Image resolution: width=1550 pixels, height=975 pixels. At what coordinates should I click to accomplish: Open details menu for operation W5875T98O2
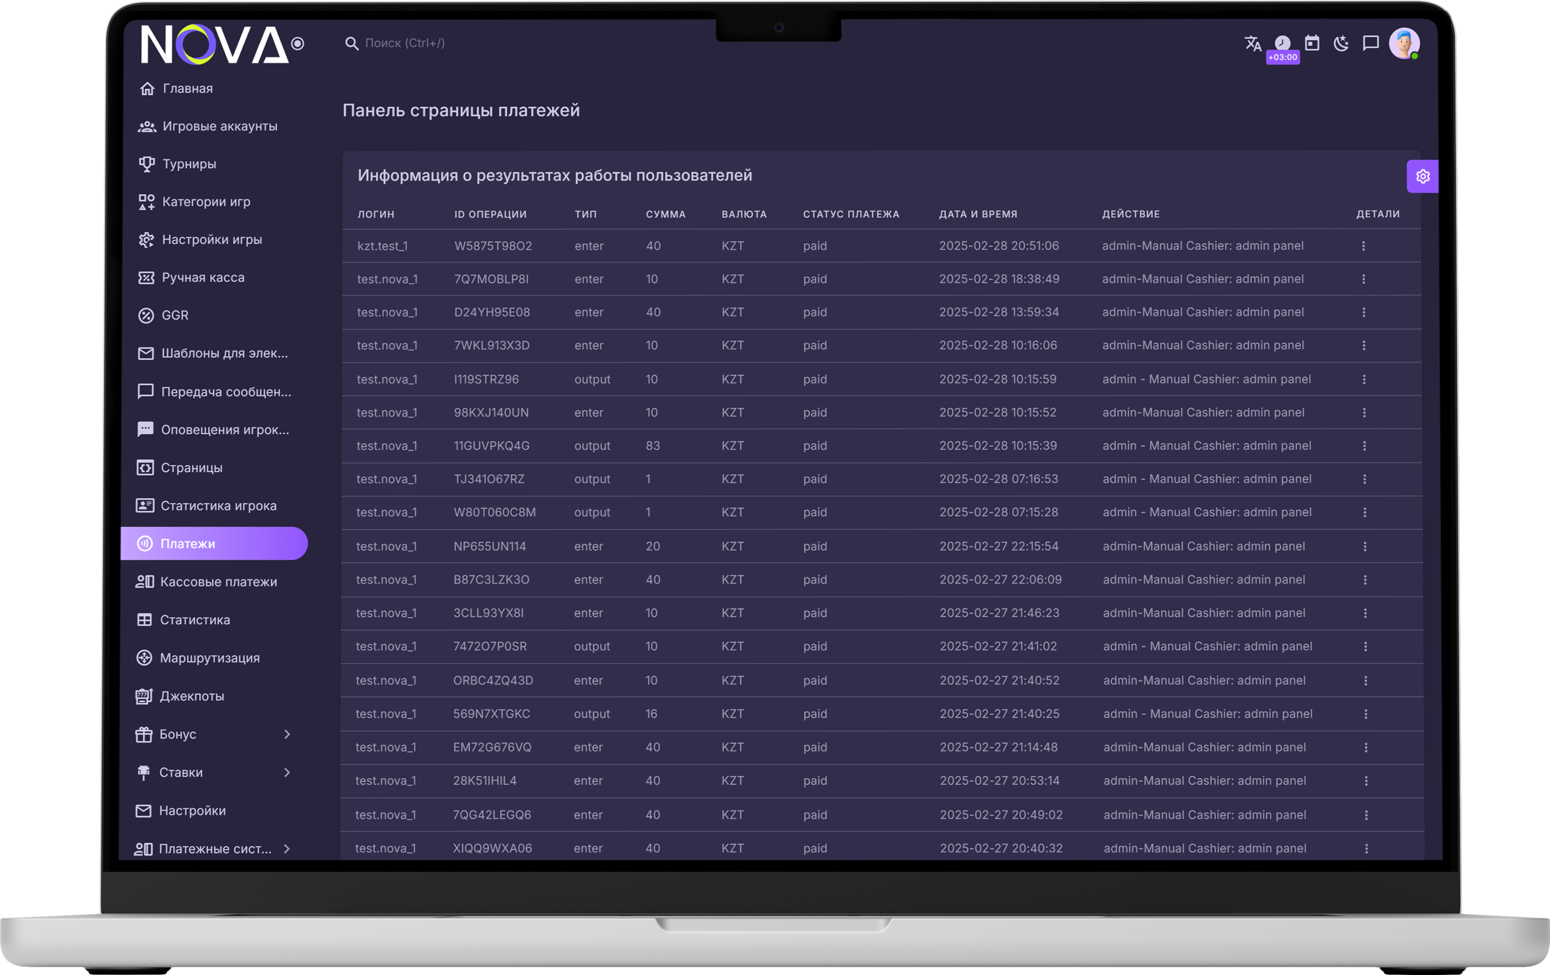coord(1364,246)
